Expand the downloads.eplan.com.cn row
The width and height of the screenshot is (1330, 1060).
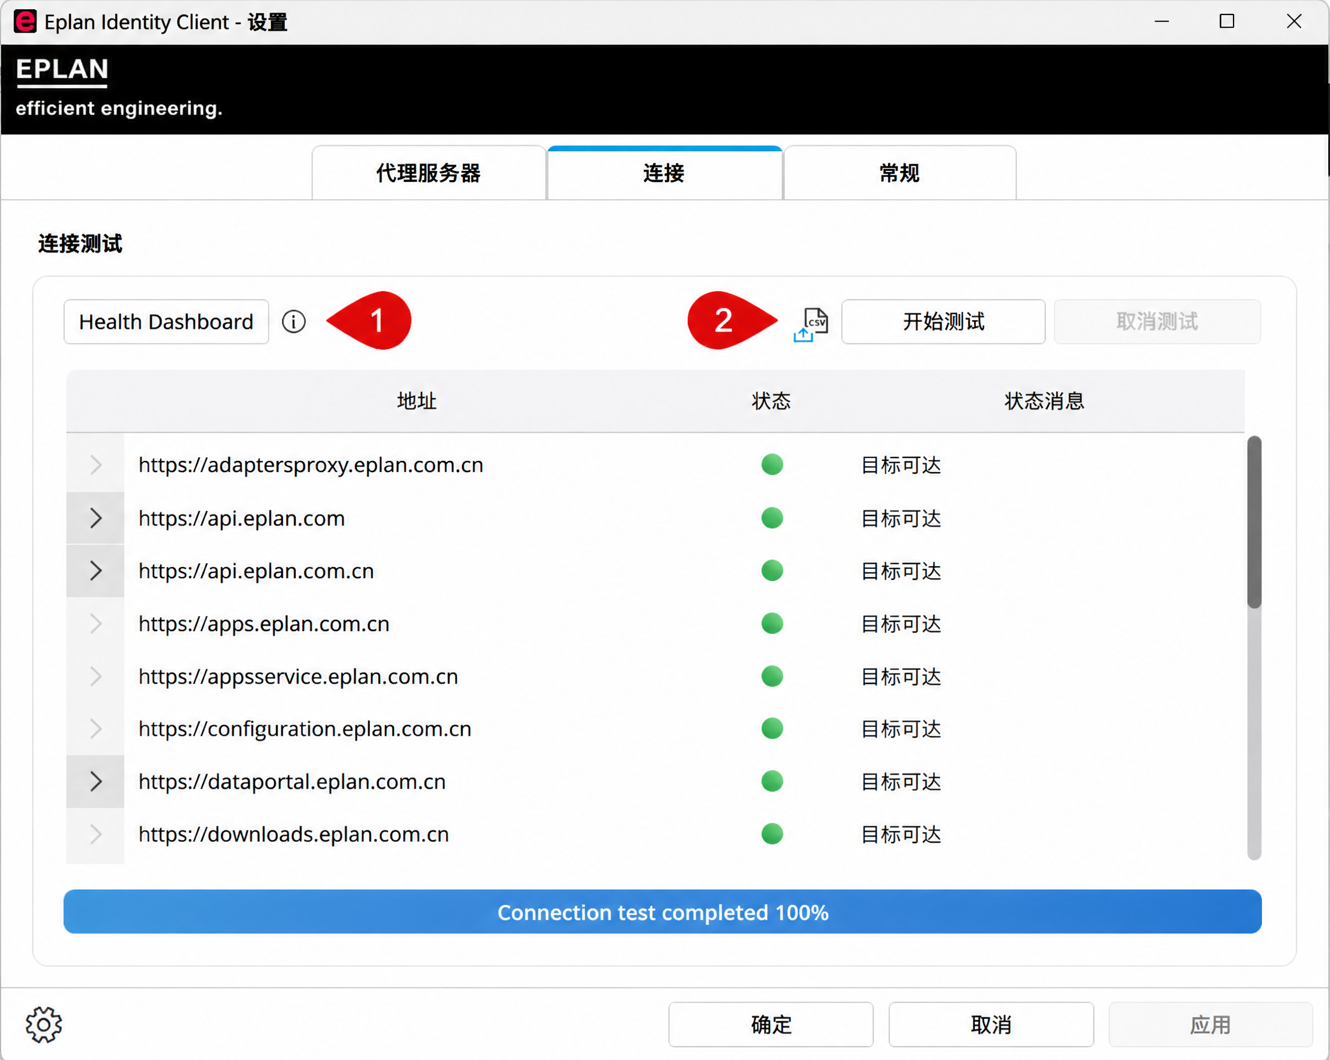tap(95, 835)
